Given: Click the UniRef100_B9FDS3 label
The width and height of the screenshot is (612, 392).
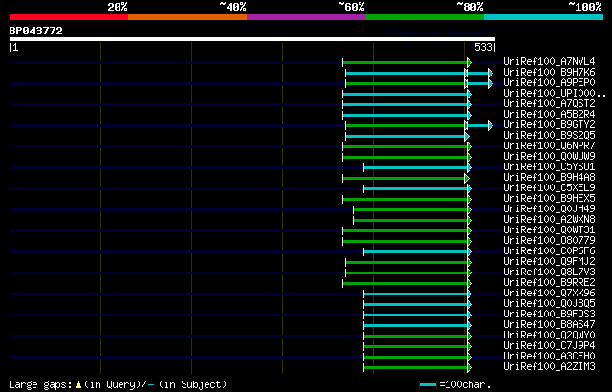Looking at the screenshot, I should pos(549,315).
